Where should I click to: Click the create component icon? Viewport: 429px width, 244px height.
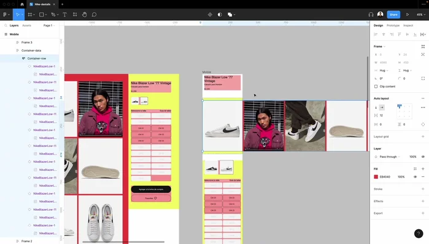(x=210, y=15)
